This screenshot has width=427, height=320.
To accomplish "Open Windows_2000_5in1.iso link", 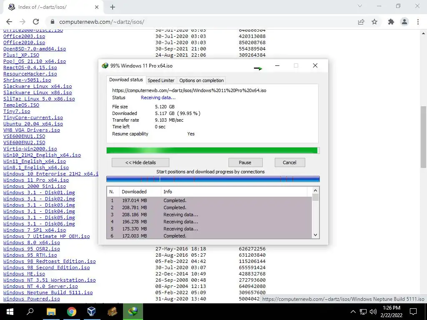I will tap(35, 186).
